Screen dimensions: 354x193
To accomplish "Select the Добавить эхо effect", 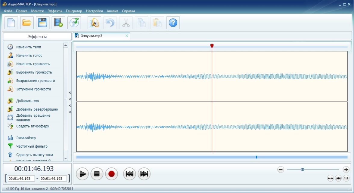I will [27, 101].
